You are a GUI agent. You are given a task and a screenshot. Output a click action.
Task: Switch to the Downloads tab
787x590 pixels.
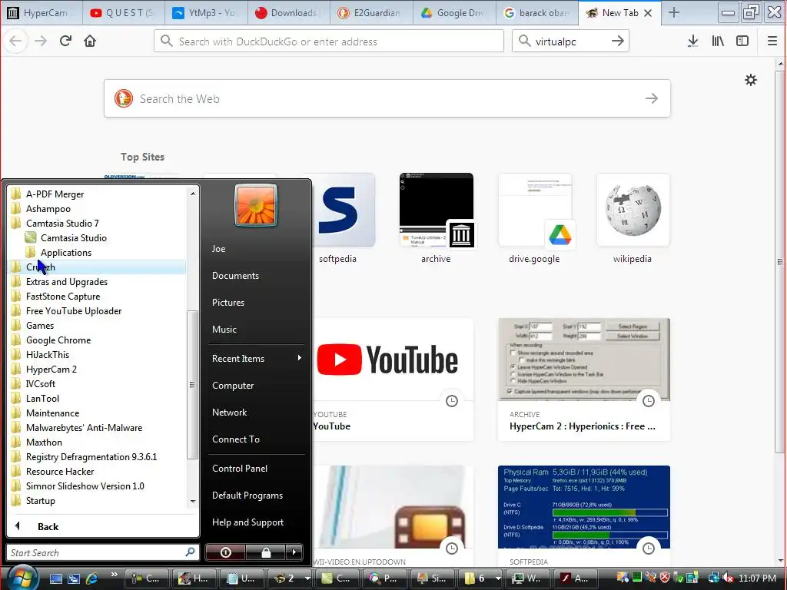(x=289, y=13)
